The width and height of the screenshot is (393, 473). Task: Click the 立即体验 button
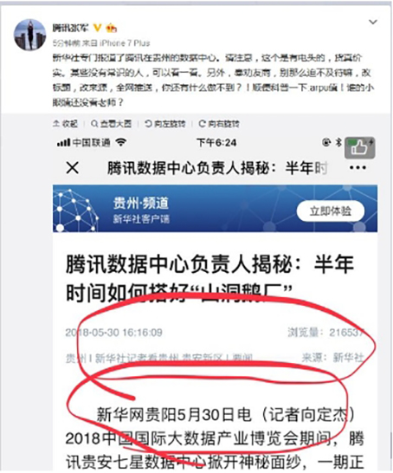pyautogui.click(x=331, y=211)
